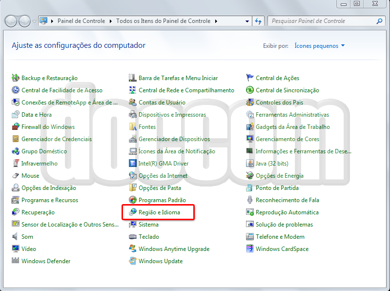
Task: Expand the root arrow before Painel de Controle
Action: 52,21
